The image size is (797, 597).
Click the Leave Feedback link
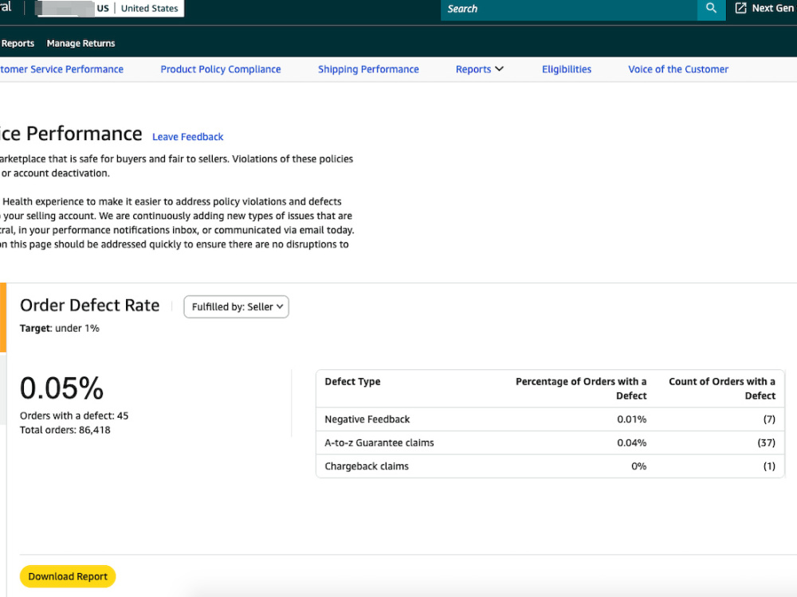[x=187, y=137]
